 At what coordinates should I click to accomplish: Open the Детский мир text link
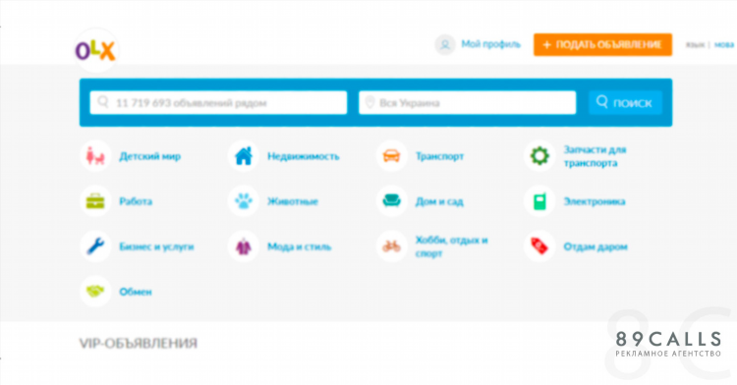point(150,156)
